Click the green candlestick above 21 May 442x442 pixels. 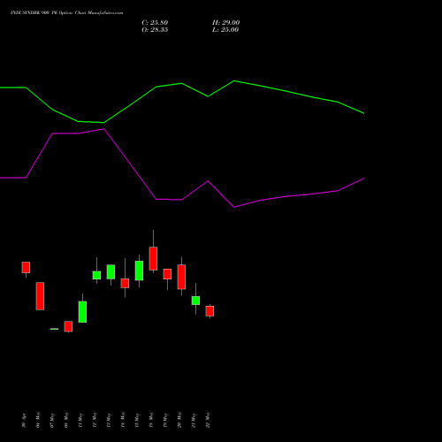point(195,301)
